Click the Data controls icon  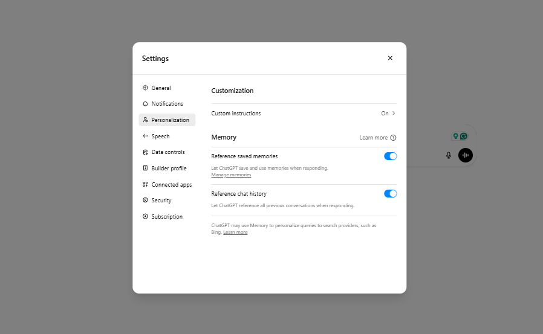(145, 152)
